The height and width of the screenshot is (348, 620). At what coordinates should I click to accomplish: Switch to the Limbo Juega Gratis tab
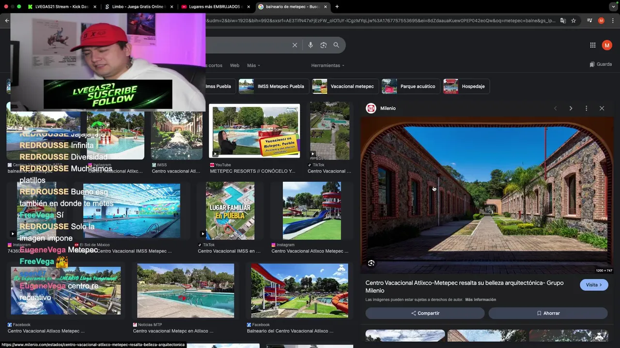(x=138, y=7)
